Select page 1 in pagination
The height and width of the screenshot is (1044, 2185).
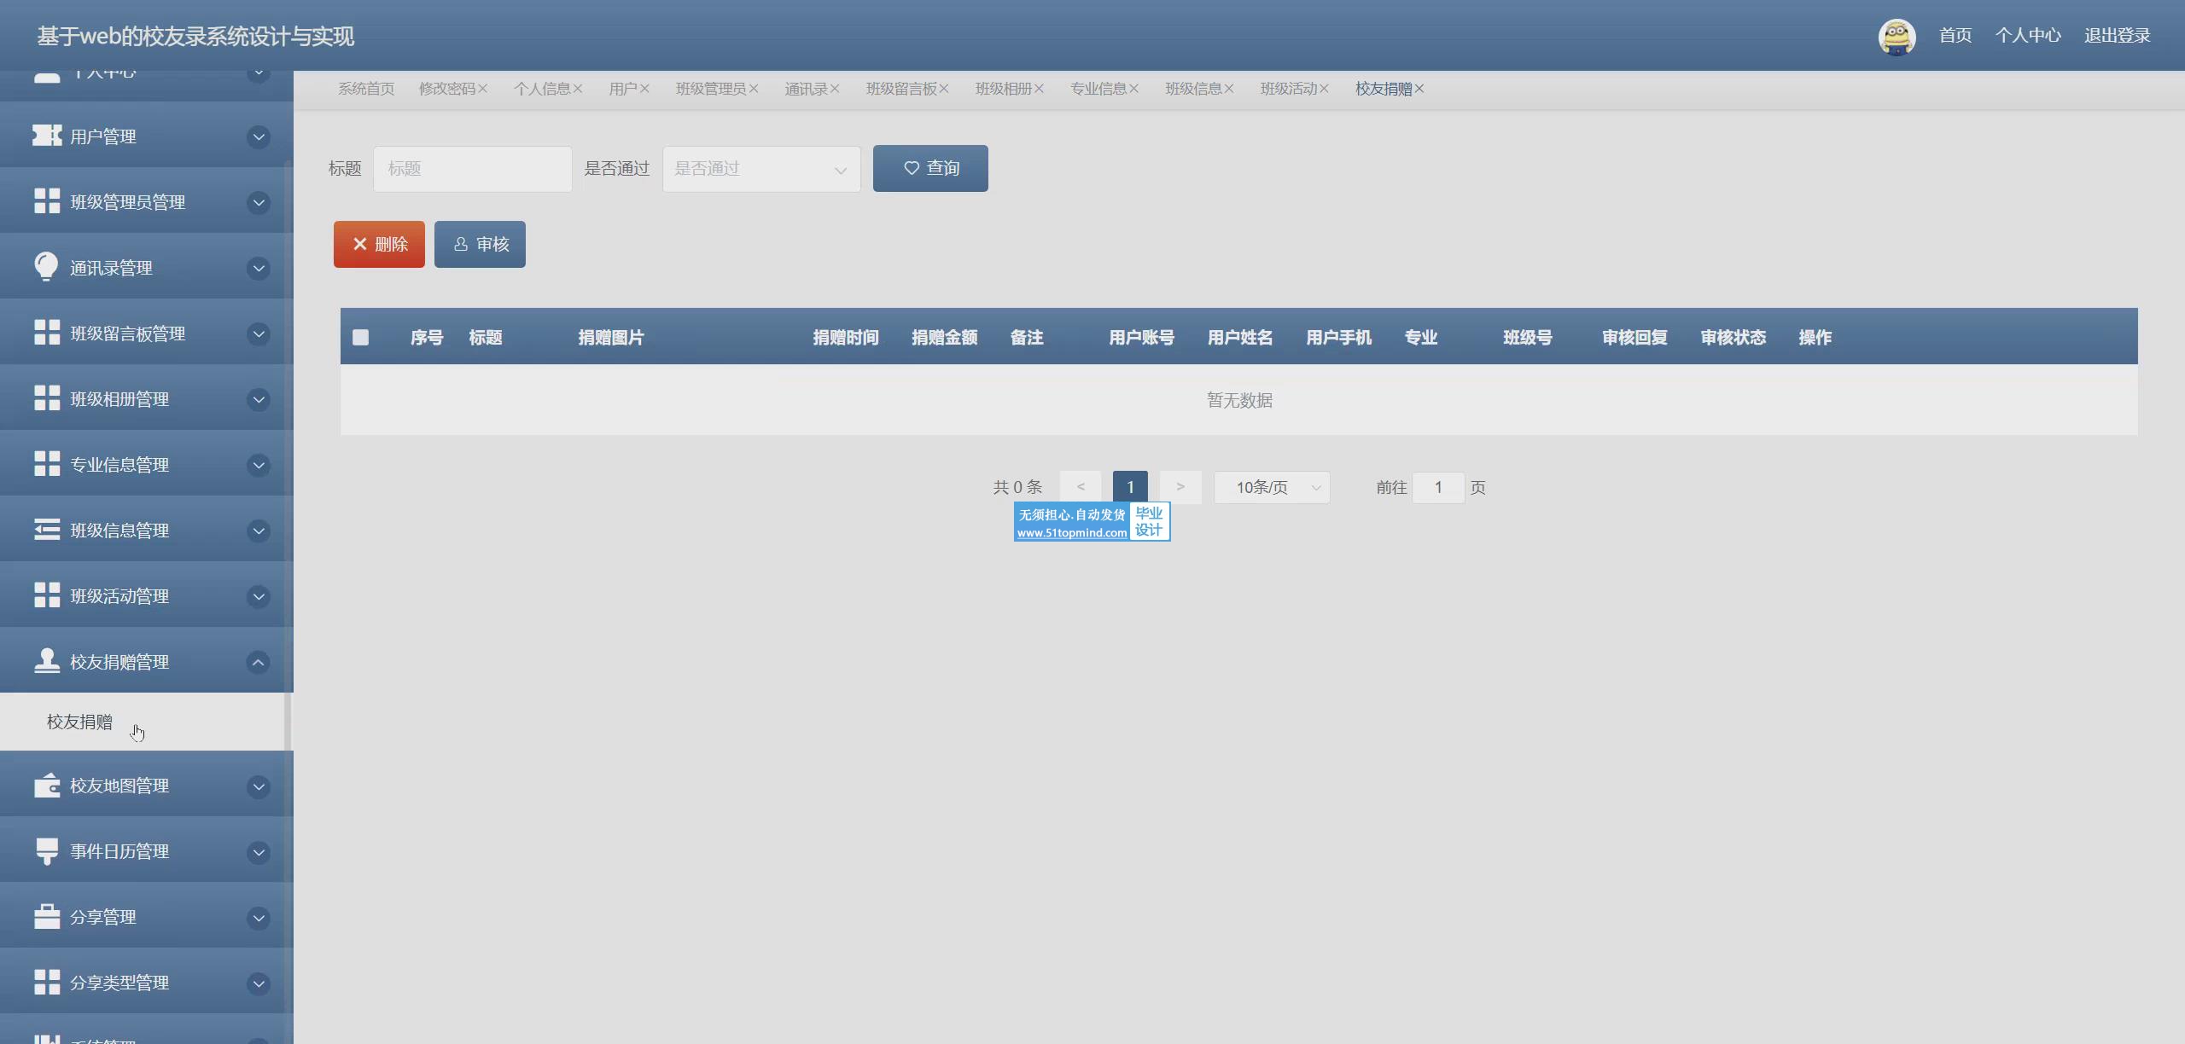1130,486
